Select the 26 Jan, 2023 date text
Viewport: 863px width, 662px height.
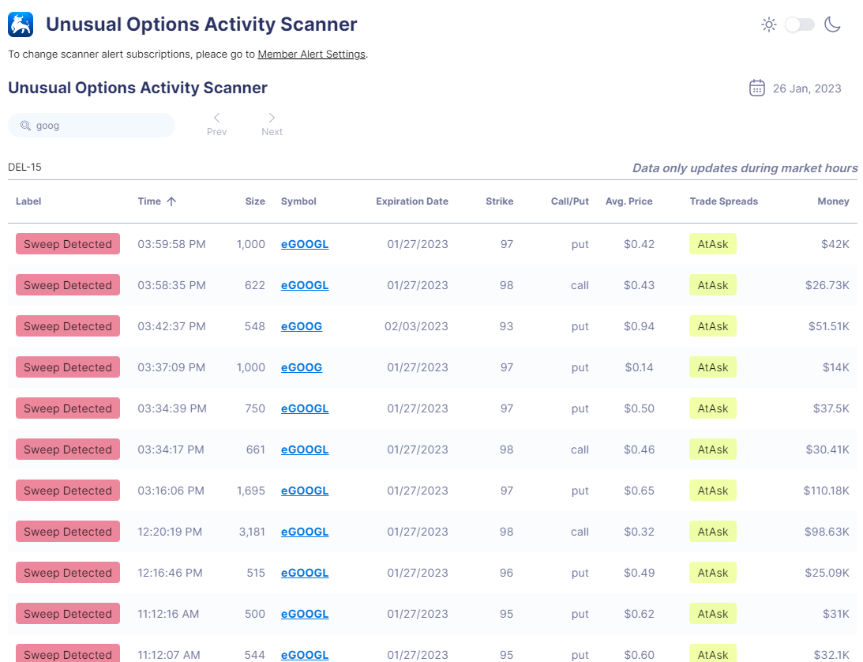pos(807,88)
